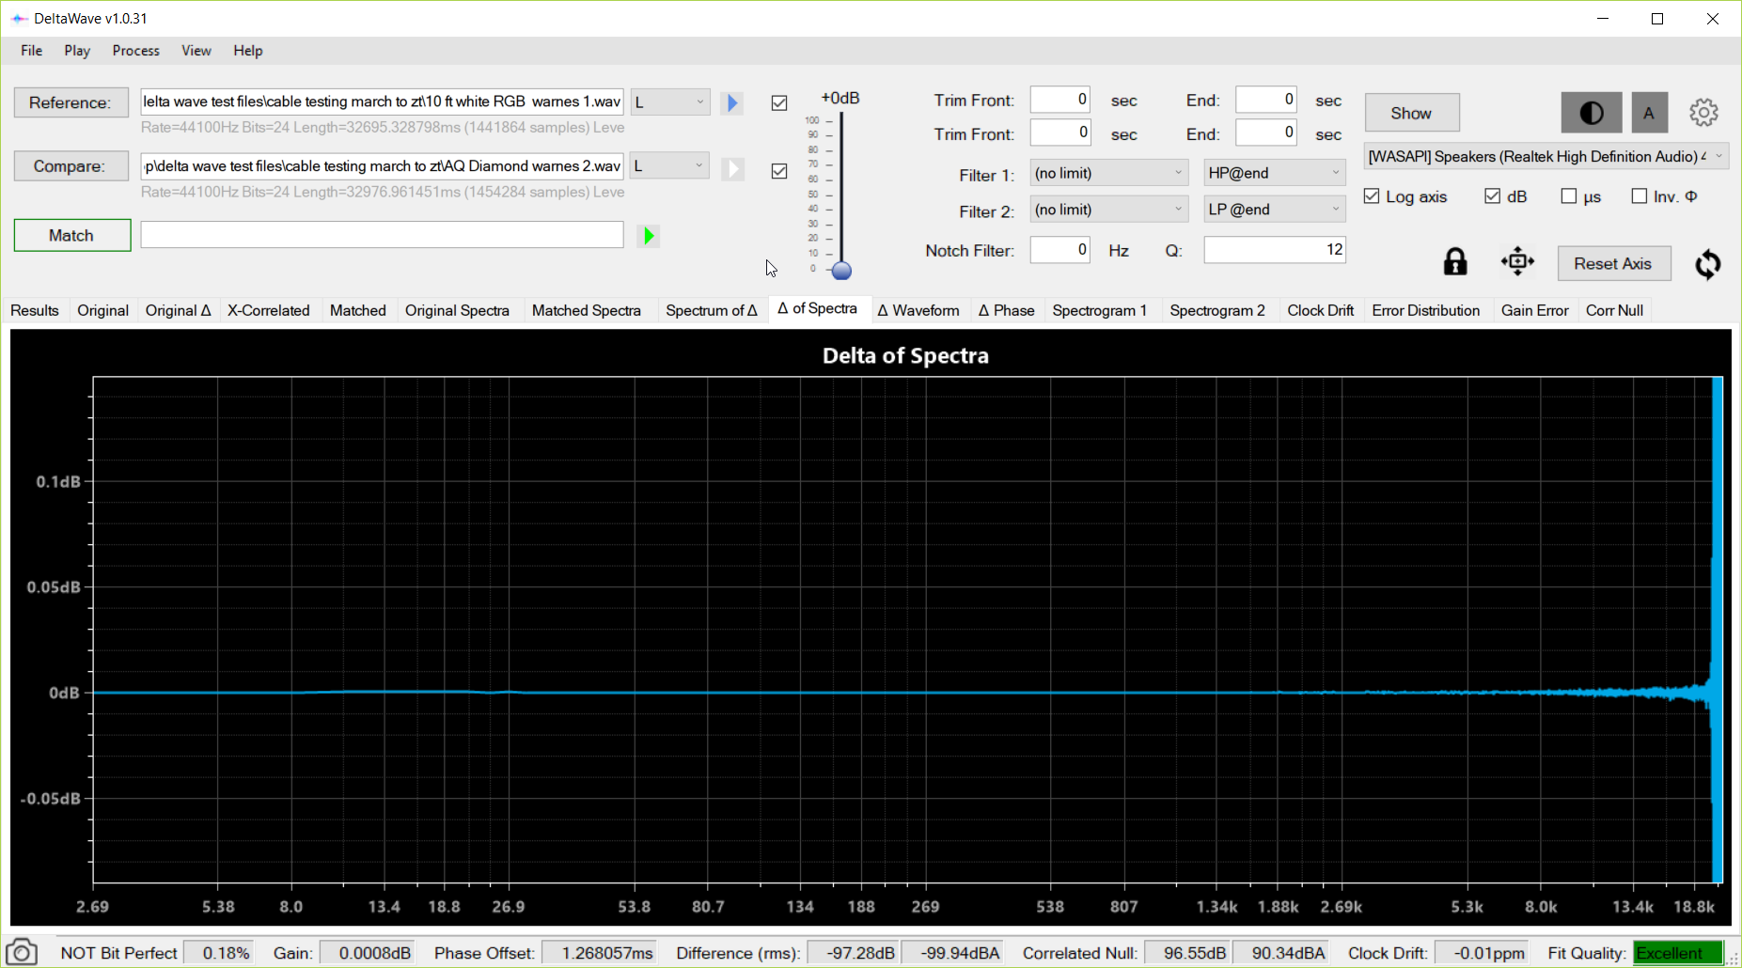Image resolution: width=1742 pixels, height=968 pixels.
Task: Open the Matched Spectra tab
Action: (587, 310)
